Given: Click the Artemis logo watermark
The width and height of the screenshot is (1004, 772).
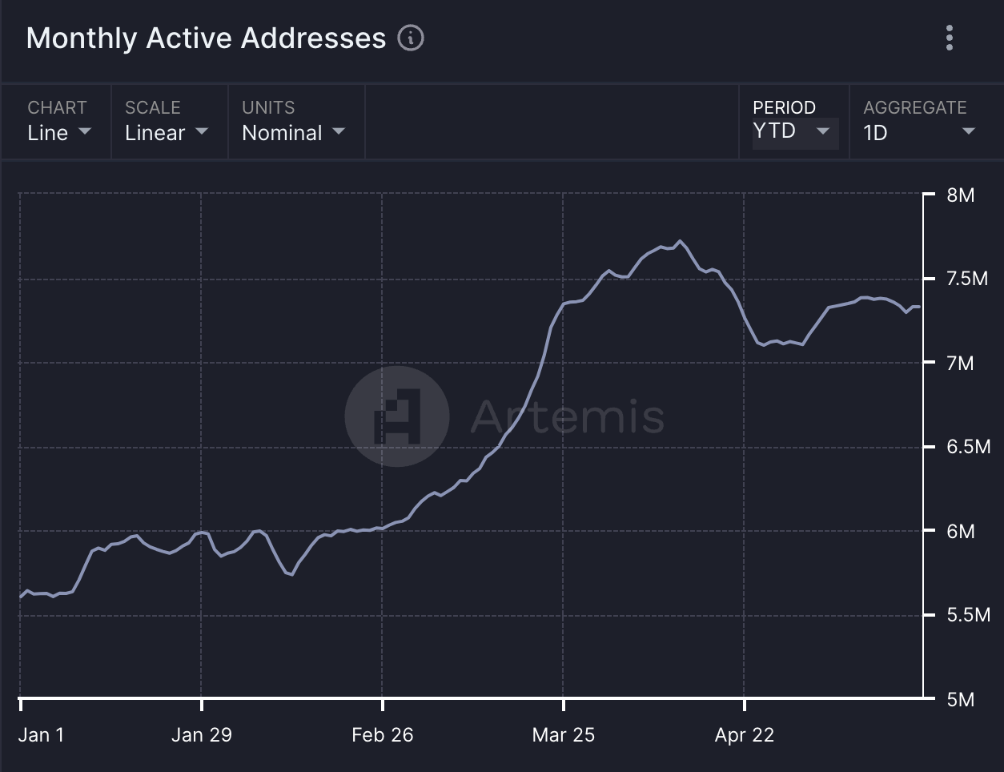Looking at the screenshot, I should 396,416.
